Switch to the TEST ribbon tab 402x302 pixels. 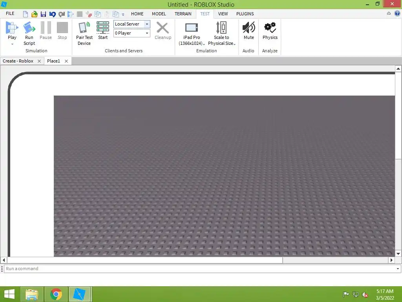[x=205, y=14]
